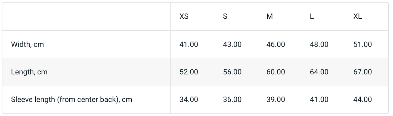Click the "Width, cm" row label
The image size is (393, 116).
(27, 44)
